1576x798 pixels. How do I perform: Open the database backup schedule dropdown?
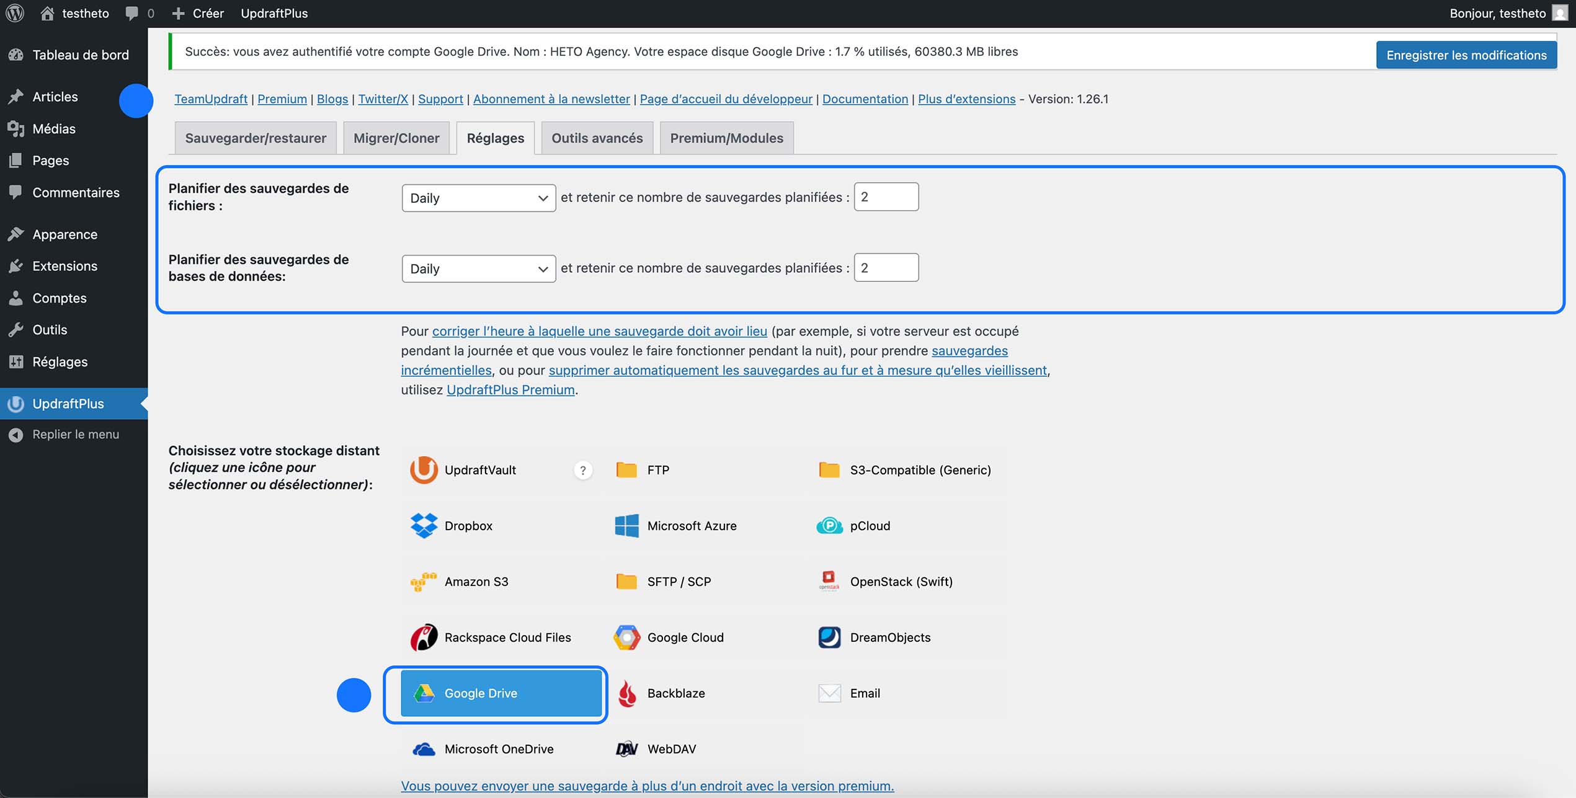pos(478,268)
